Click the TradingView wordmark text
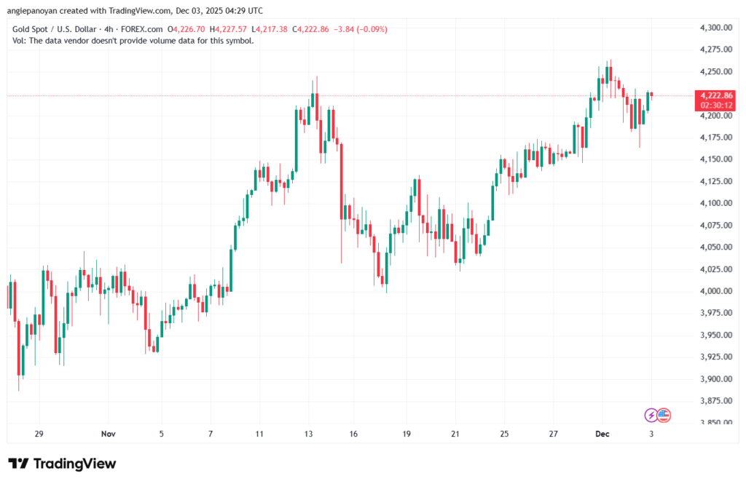Image resolution: width=746 pixels, height=484 pixels. tap(74, 464)
